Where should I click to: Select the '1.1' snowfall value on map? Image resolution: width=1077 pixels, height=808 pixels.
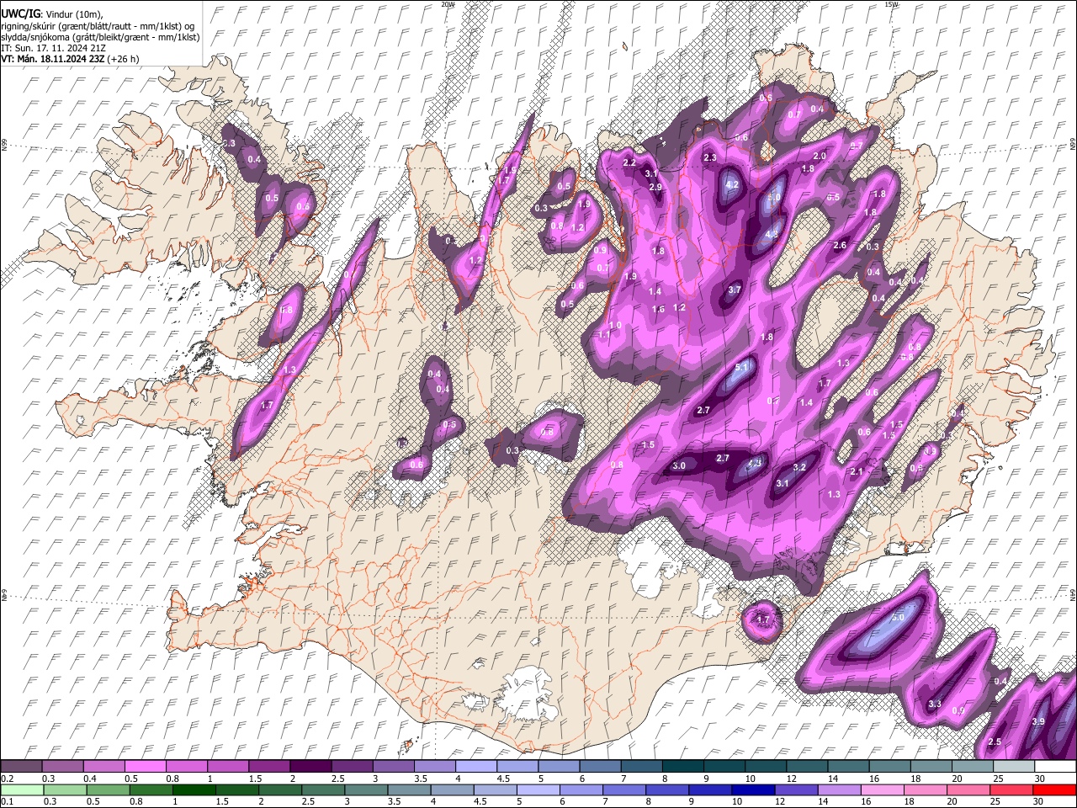pyautogui.click(x=604, y=335)
